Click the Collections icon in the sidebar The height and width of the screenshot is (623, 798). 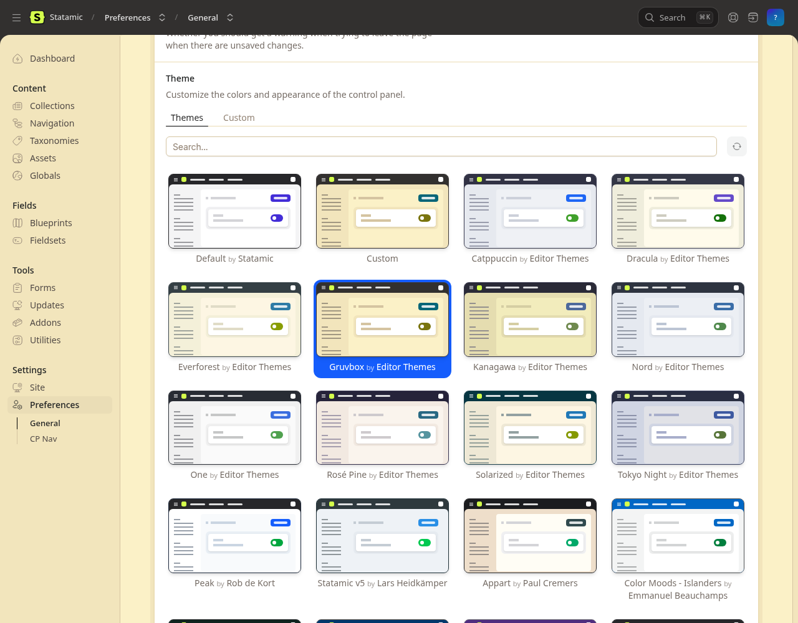click(17, 106)
